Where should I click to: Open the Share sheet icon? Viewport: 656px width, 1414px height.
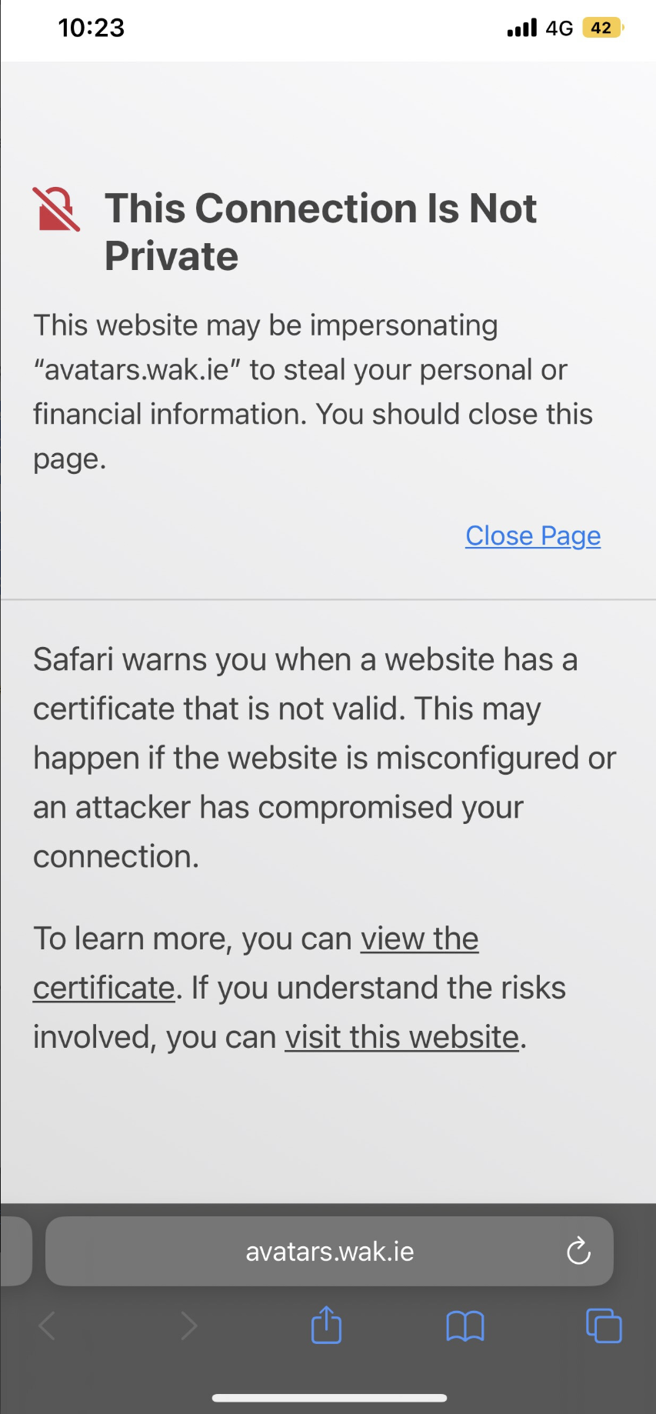coord(326,1326)
